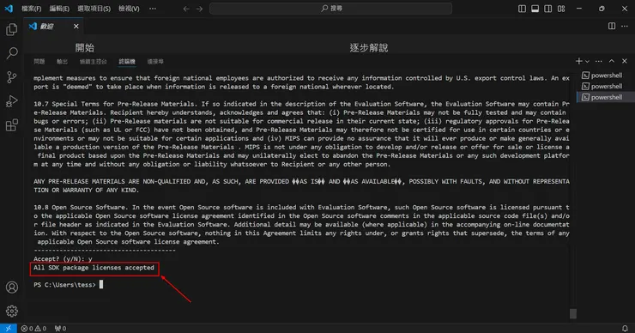Switch to the 連接埠 panel tab
This screenshot has width=635, height=333.
point(155,62)
